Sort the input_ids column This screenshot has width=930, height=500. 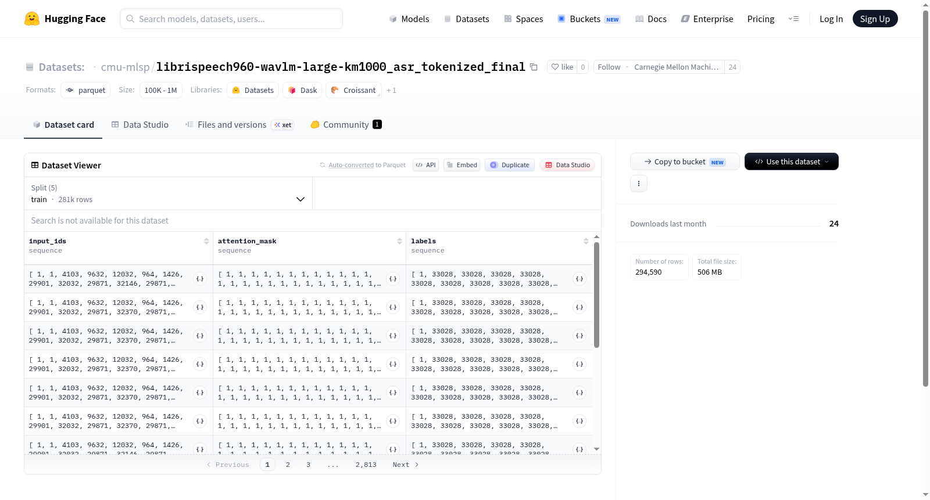pyautogui.click(x=206, y=241)
